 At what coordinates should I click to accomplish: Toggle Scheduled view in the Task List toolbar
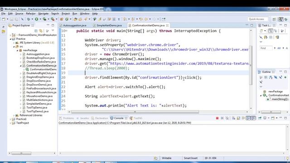point(276,31)
